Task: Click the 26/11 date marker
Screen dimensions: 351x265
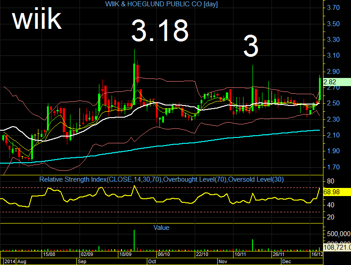Action: click(278, 254)
